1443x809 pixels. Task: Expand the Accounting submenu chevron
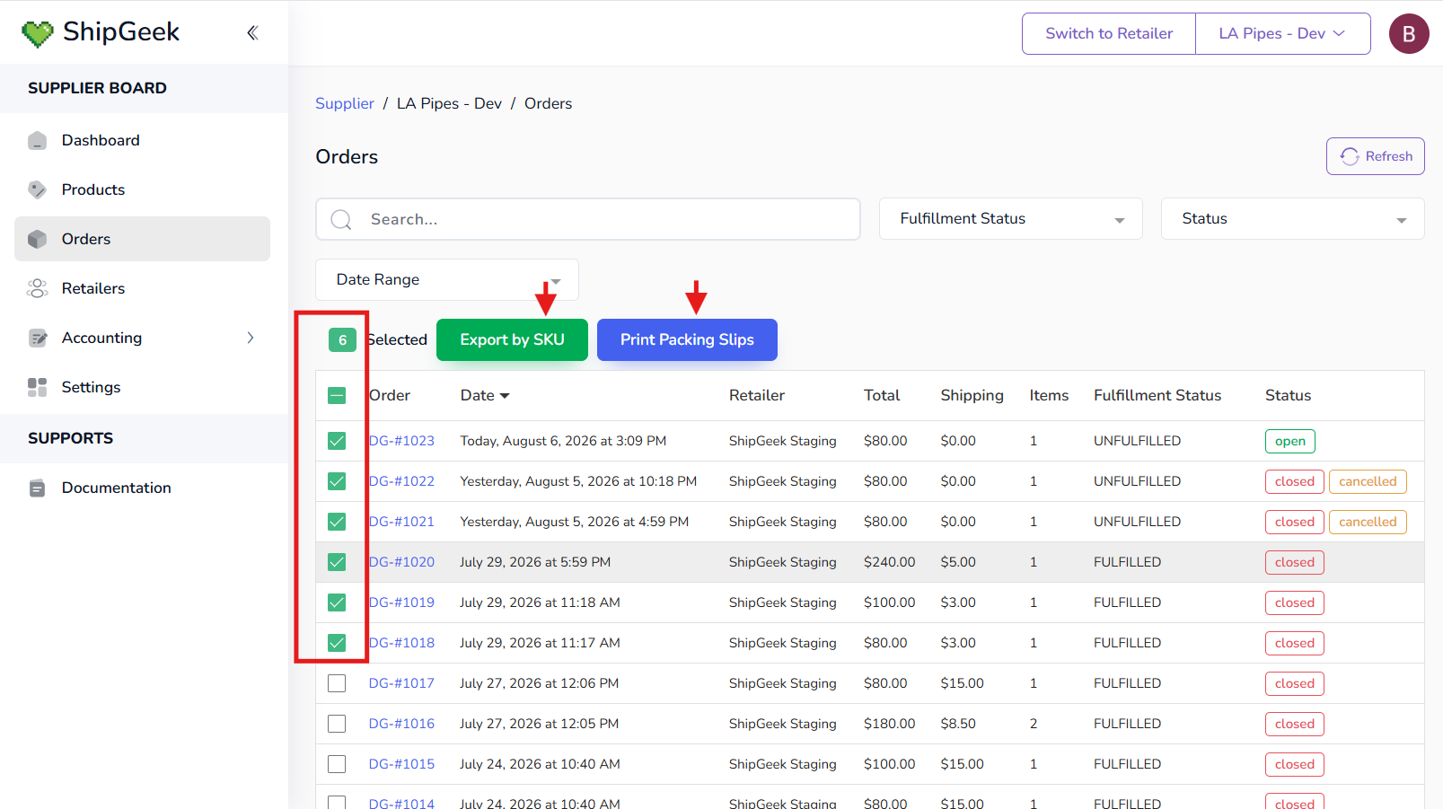pos(251,338)
